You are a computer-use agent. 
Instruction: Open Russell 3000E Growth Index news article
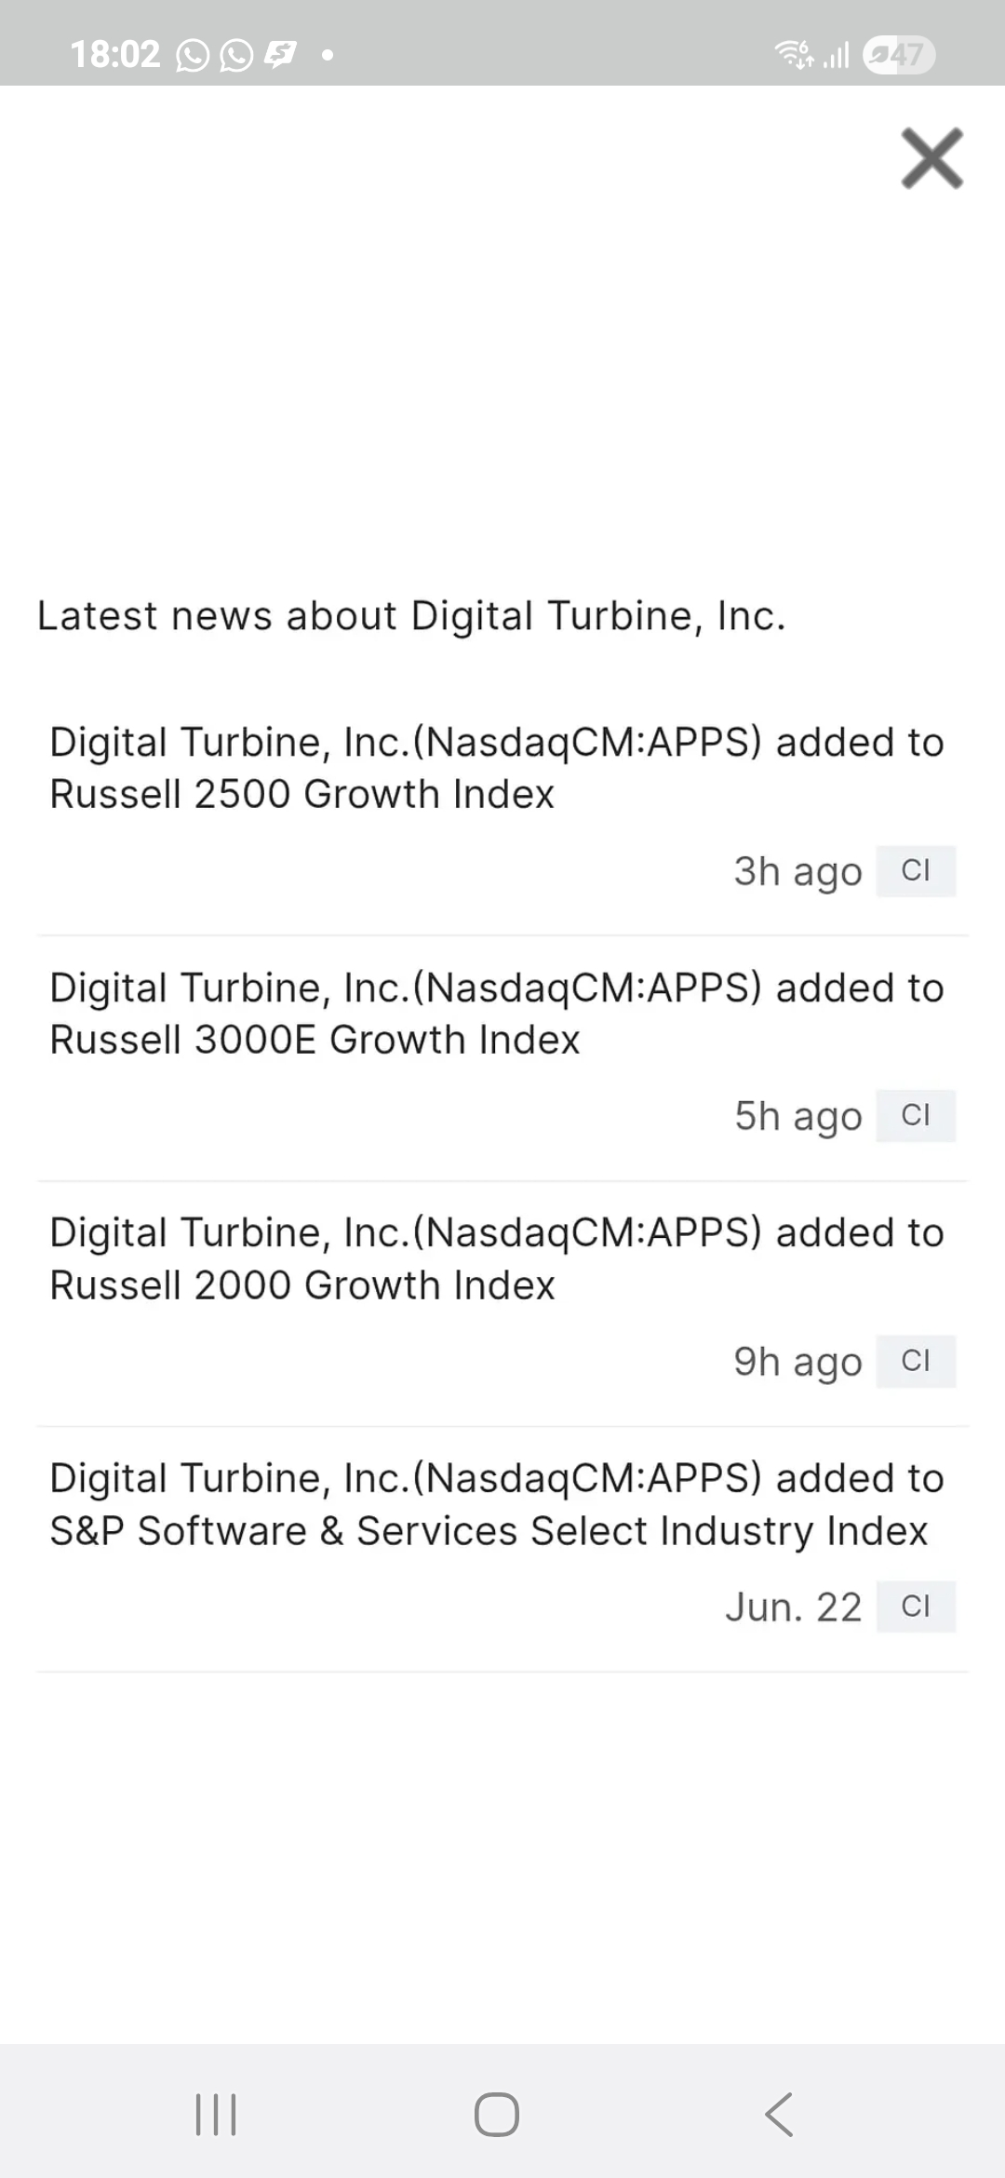pyautogui.click(x=497, y=1014)
